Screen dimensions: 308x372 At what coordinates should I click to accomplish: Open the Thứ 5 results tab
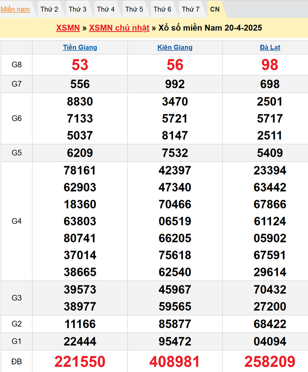(x=134, y=9)
